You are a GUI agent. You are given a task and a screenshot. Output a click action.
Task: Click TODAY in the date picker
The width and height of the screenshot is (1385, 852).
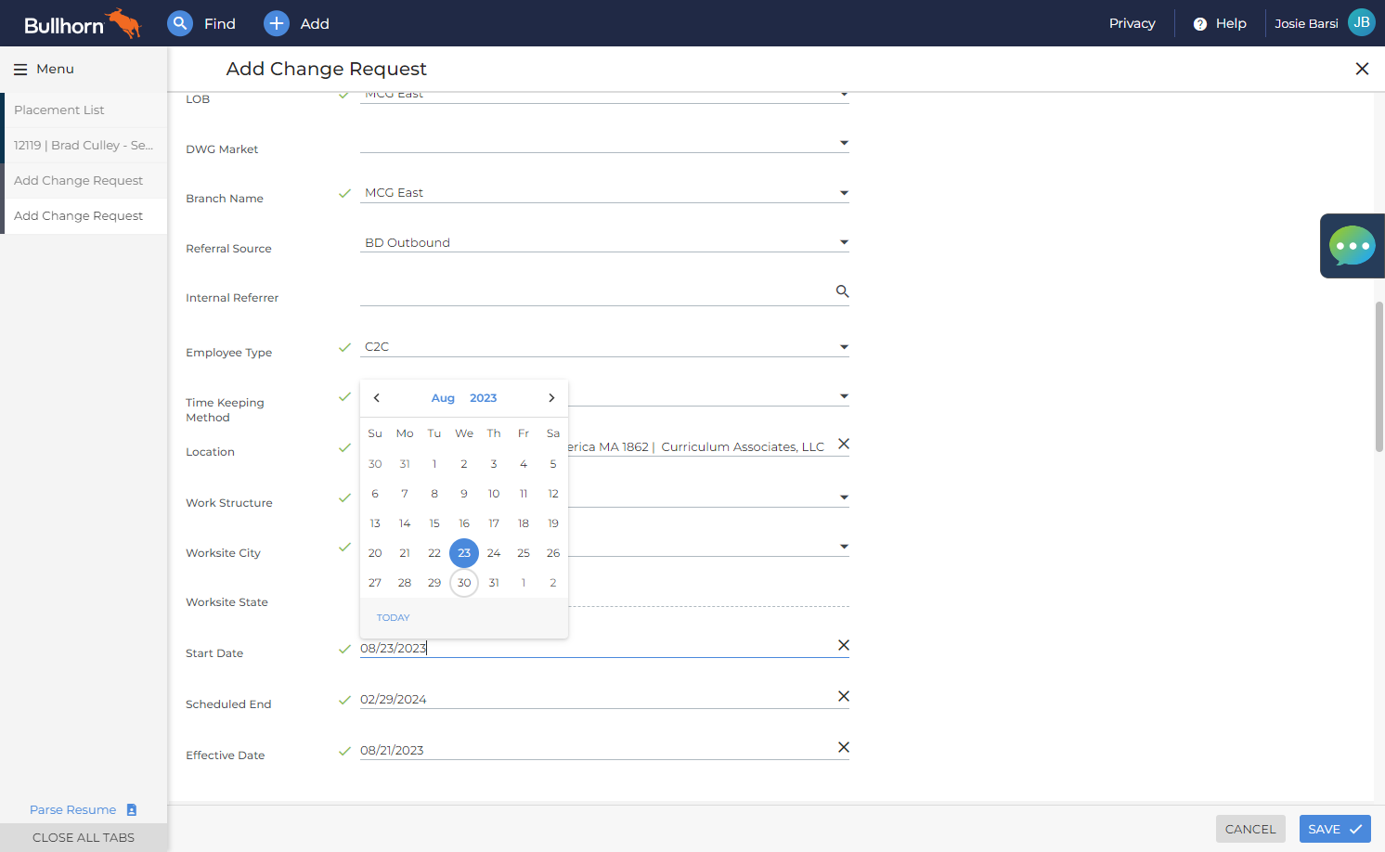pos(394,618)
